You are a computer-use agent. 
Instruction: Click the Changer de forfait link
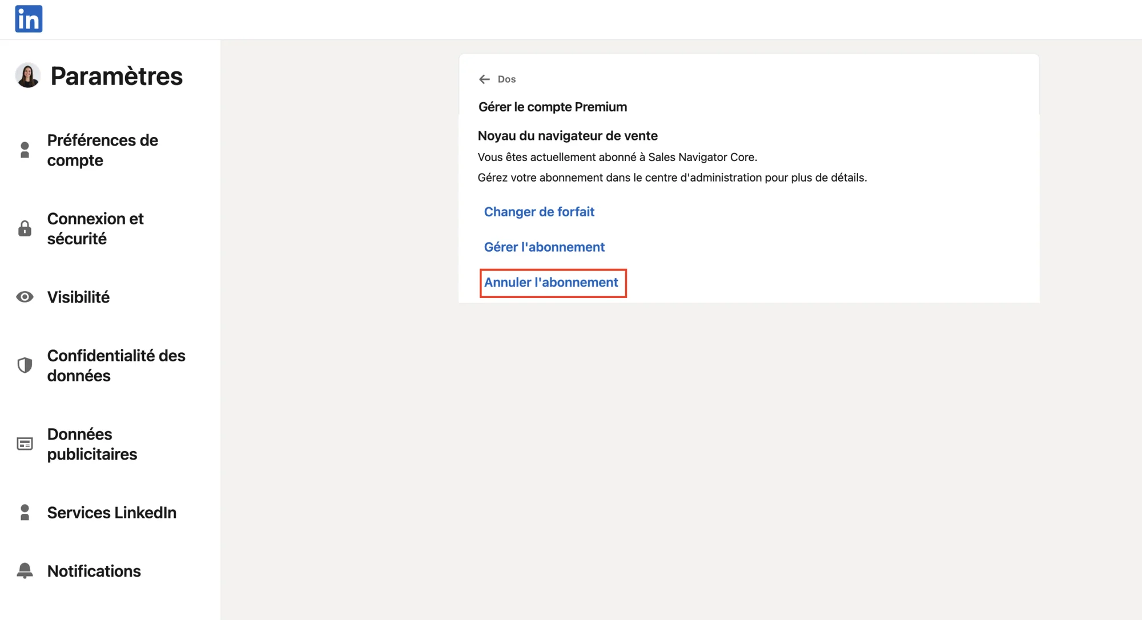539,212
